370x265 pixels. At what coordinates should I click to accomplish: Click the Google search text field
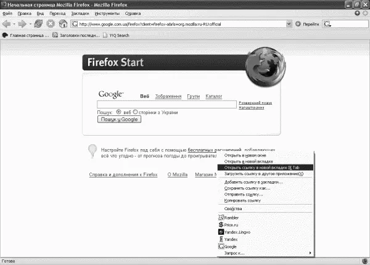(x=166, y=104)
